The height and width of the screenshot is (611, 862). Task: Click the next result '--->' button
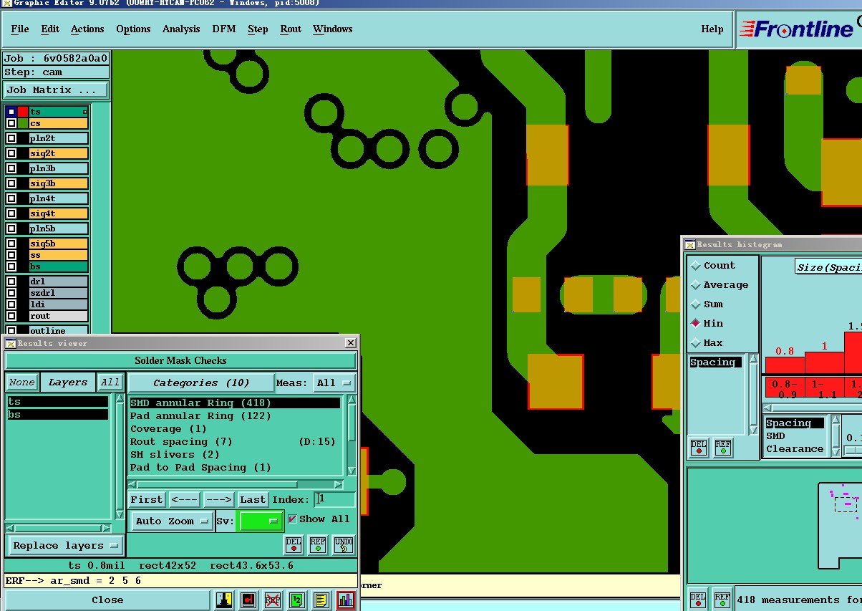pyautogui.click(x=218, y=499)
